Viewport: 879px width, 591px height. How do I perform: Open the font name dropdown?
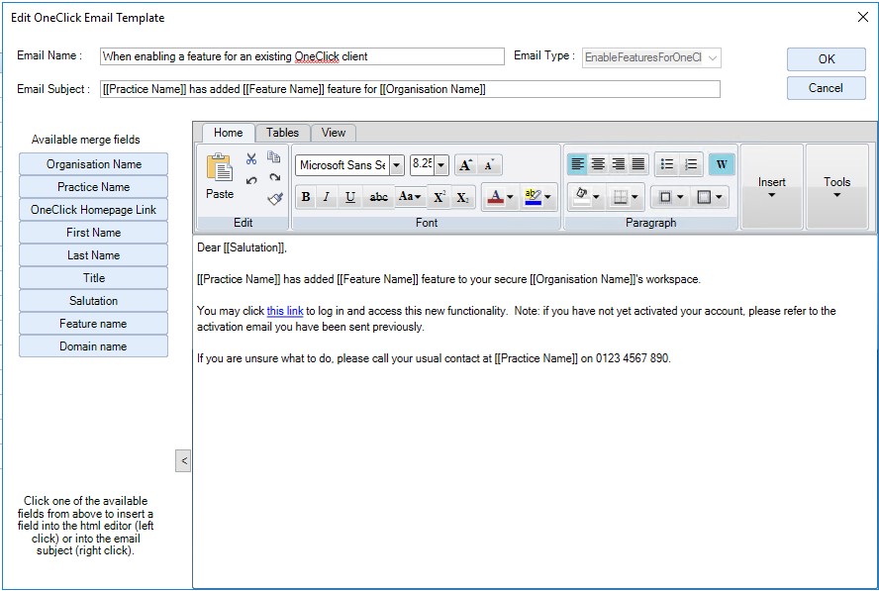(397, 165)
